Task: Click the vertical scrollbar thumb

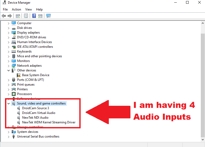Action: (203, 85)
